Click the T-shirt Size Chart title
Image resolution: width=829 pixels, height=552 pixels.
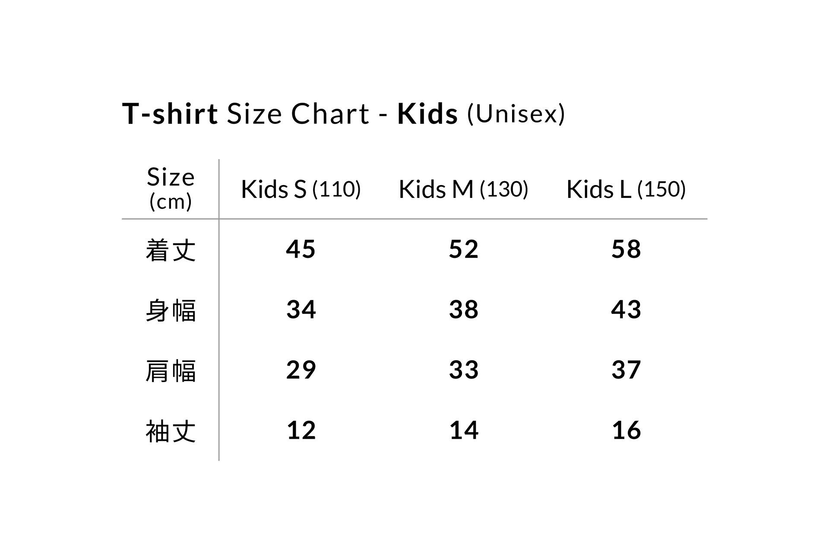343,113
